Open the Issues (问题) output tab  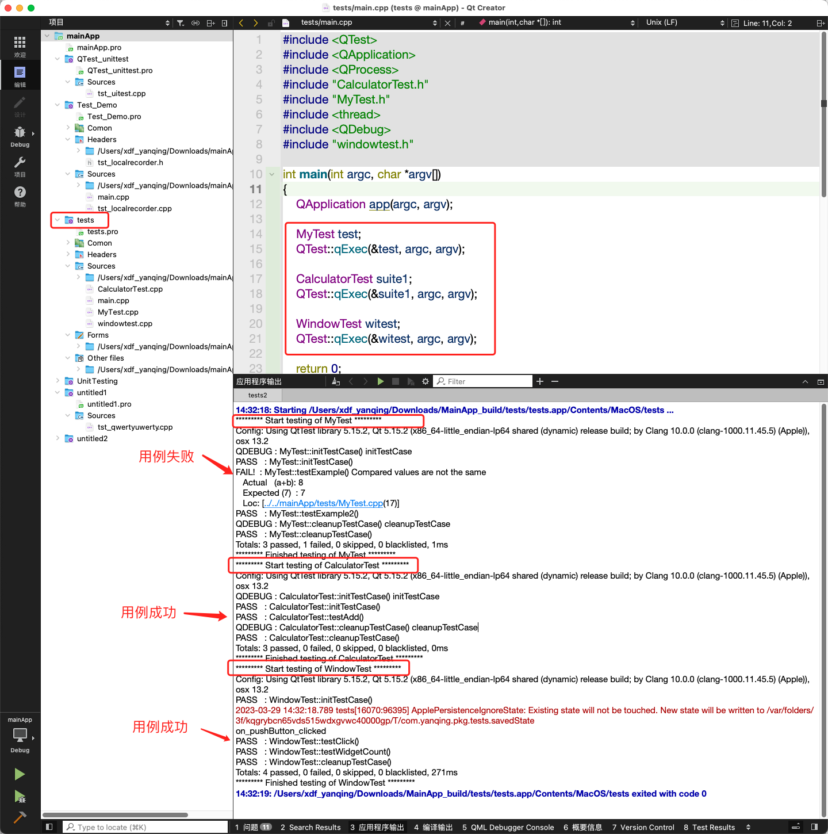(x=253, y=827)
